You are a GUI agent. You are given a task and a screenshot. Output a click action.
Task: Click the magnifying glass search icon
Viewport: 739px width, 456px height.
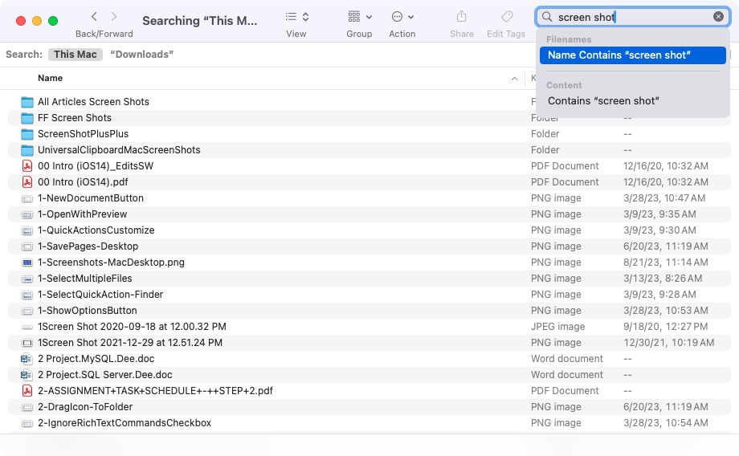[547, 17]
